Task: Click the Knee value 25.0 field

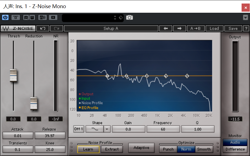Action: [50, 149]
